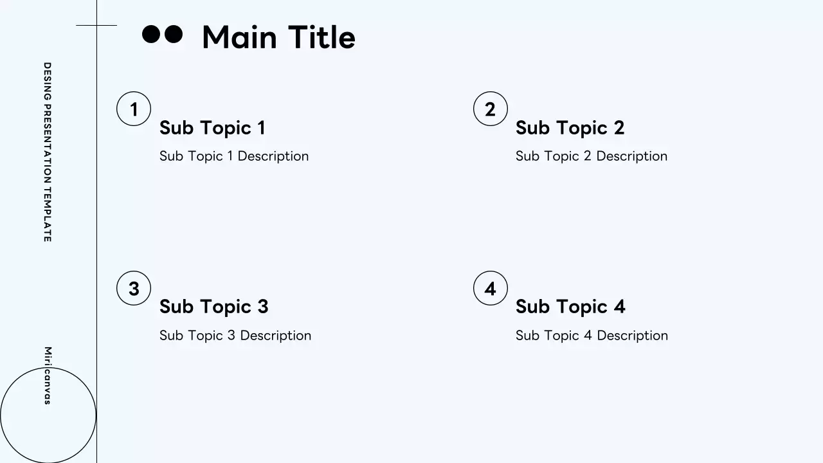Select the circled number 4 badge
The image size is (823, 463).
490,288
